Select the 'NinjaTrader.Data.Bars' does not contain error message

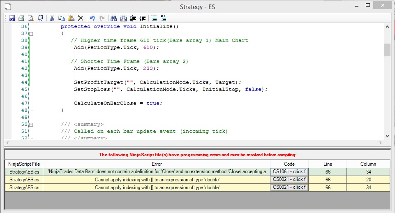[157, 171]
